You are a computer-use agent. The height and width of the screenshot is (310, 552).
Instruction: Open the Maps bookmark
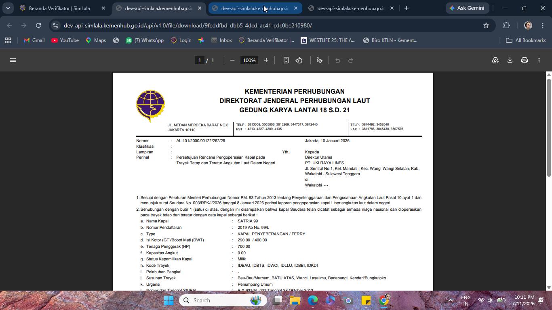[96, 40]
